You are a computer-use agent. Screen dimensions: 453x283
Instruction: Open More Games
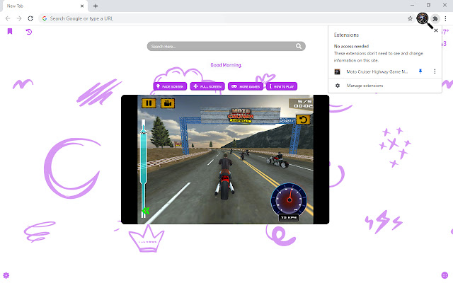coord(246,86)
